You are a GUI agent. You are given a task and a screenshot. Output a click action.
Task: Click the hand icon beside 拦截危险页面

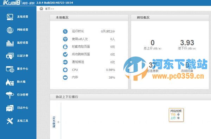65,47
